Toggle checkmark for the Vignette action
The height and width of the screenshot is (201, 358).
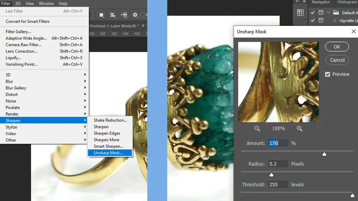point(313,20)
